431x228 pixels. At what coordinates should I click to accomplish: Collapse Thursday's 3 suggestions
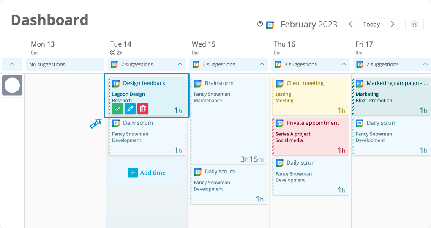click(x=344, y=64)
